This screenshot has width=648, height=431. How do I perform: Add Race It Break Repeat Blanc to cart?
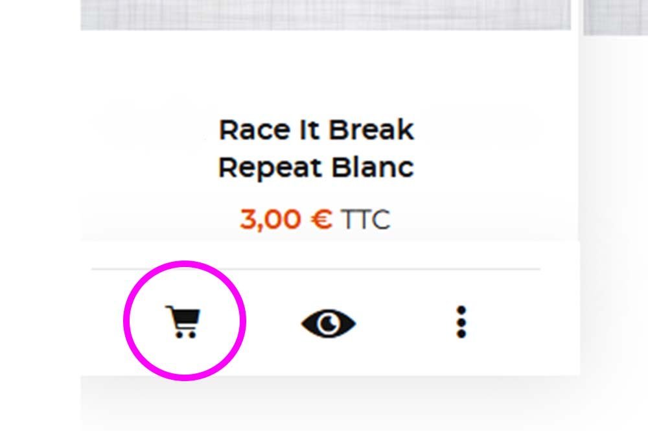(183, 322)
